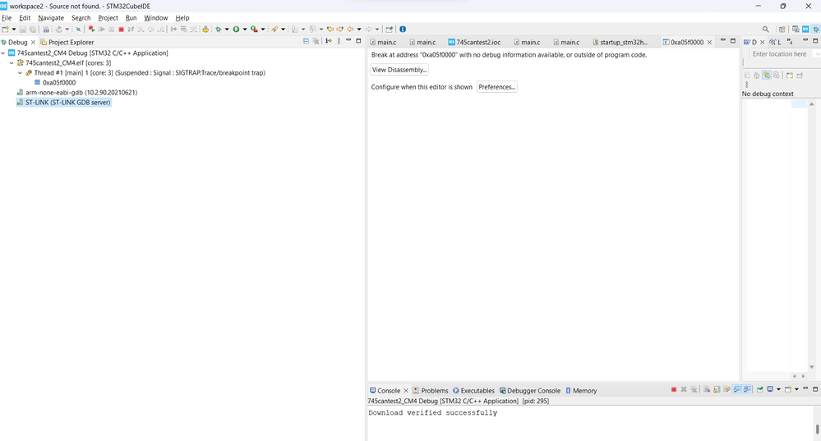Viewport: 821px width, 441px height.
Task: Click the green Run launch icon
Action: (x=236, y=30)
